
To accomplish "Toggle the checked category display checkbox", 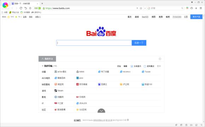I will pyautogui.click(x=132, y=66).
